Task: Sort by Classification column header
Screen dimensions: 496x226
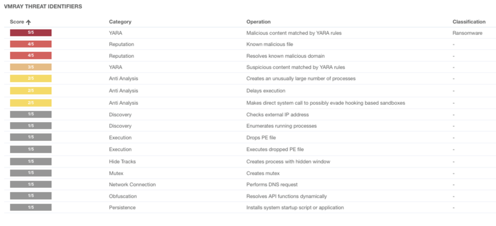Action: tap(469, 22)
